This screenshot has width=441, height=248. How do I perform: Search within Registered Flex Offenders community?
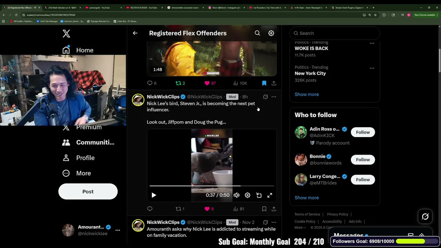point(257,33)
